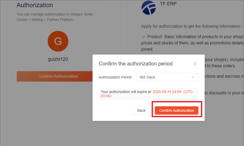The height and width of the screenshot is (146, 244).
Task: Select the orange G avatar icon
Action: pyautogui.click(x=58, y=41)
